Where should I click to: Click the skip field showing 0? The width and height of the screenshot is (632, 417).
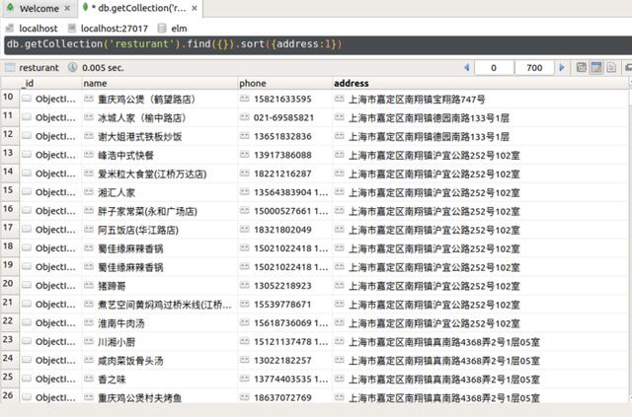coord(494,68)
